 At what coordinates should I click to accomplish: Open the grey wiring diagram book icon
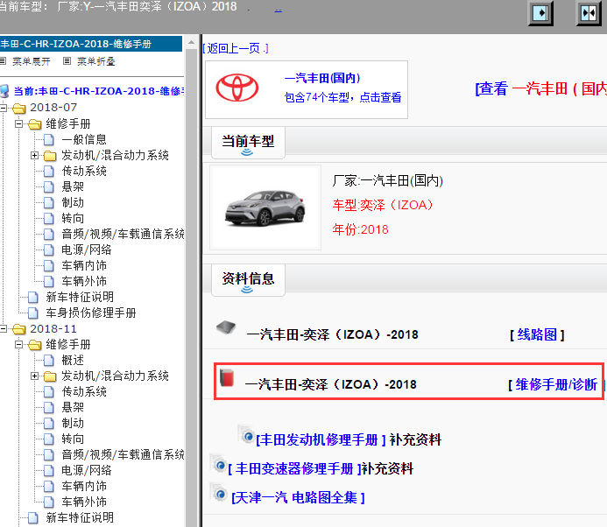(226, 327)
